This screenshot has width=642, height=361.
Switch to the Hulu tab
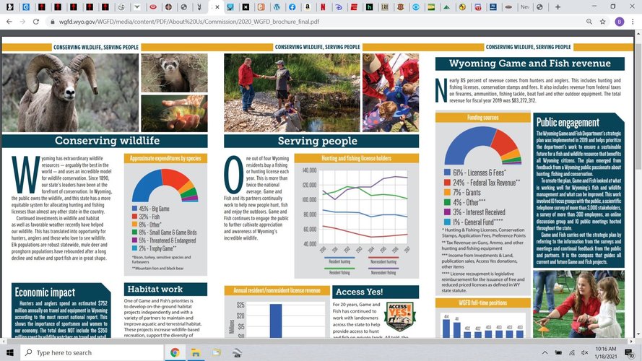[x=369, y=7]
